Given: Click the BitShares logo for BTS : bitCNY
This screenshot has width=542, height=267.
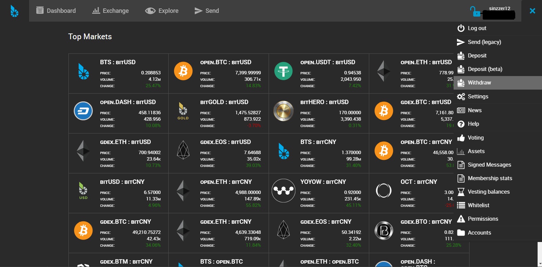Looking at the screenshot, I should 284,151.
